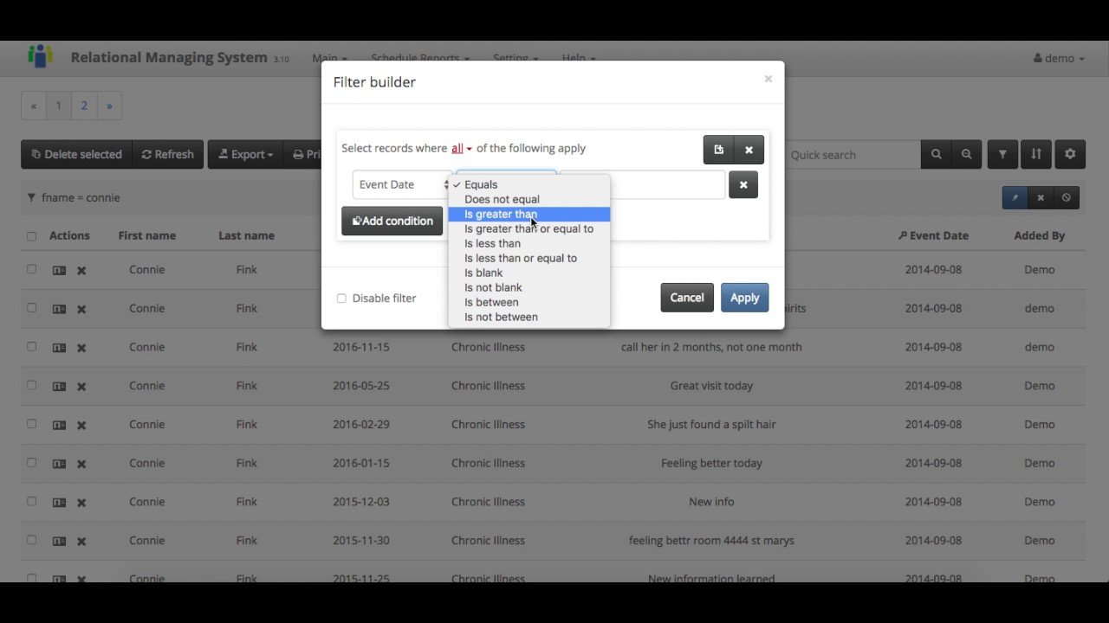Remove the active filter using its X icon
The width and height of the screenshot is (1109, 623).
tap(1041, 197)
